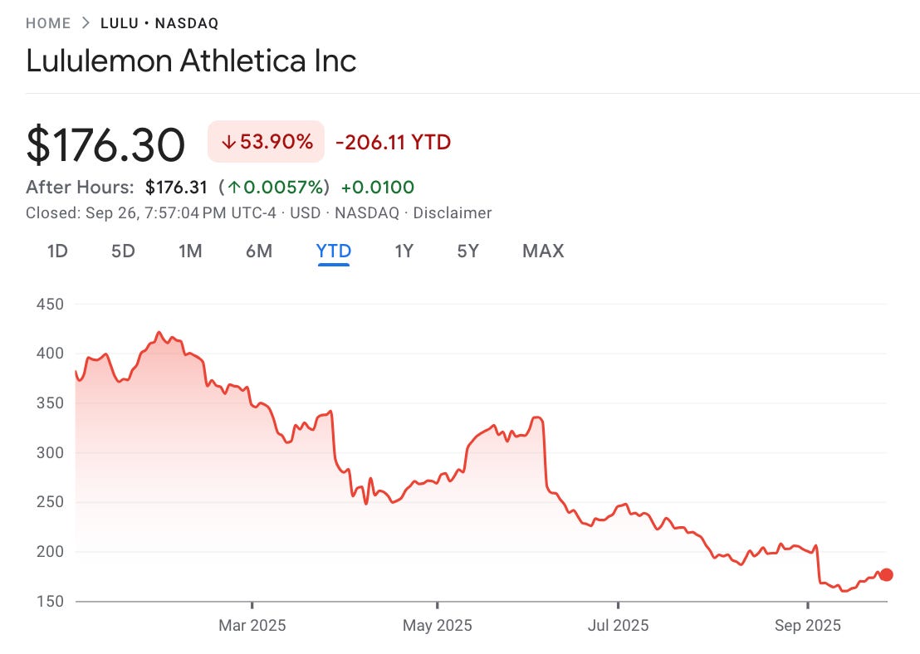Click the red down-arrow decline icon
920x654 pixels.
(x=228, y=142)
